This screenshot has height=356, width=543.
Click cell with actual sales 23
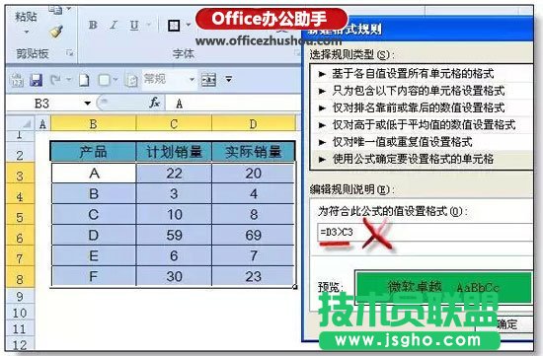253,276
